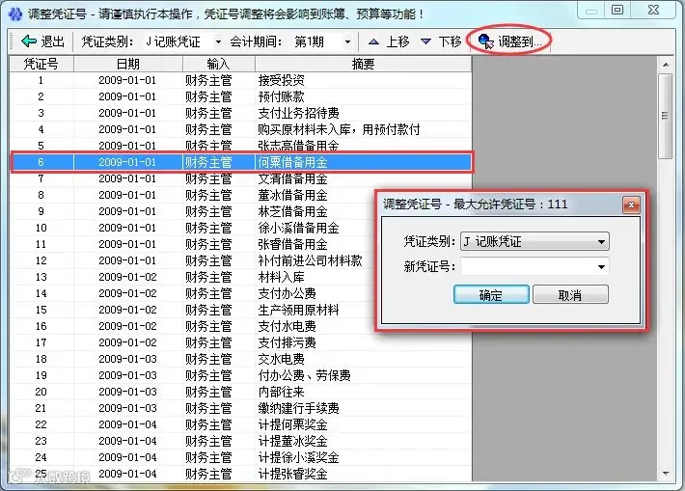
Task: Click date cell of voucher 18
Action: (x=128, y=359)
